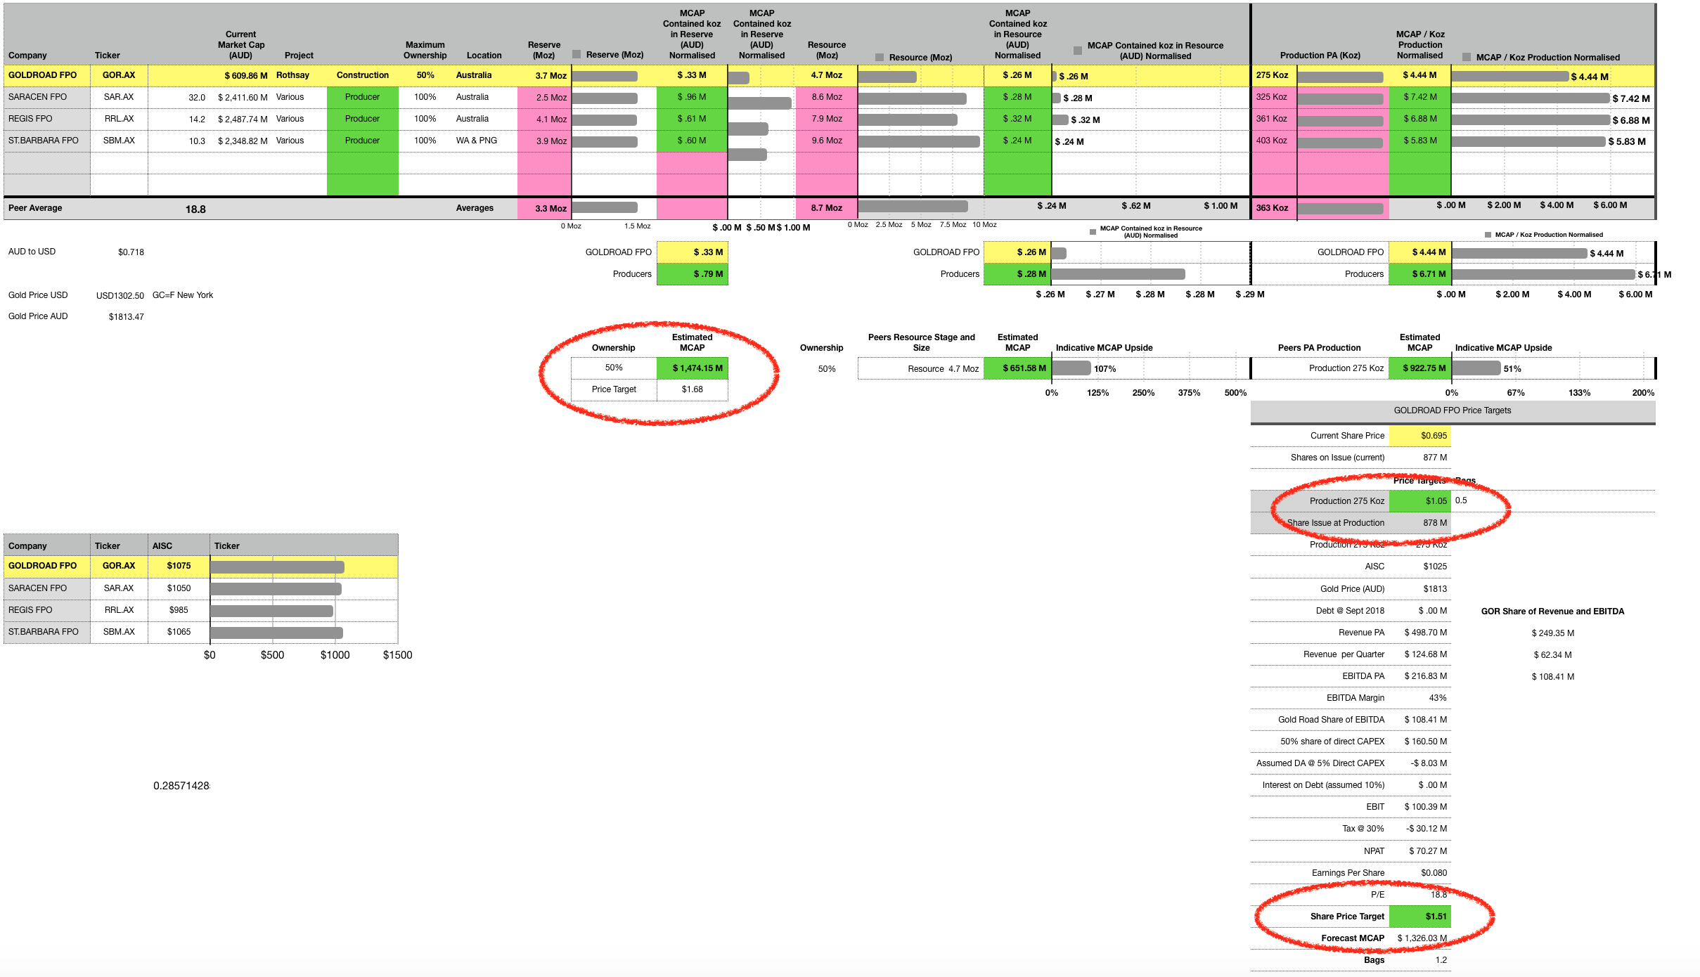Select the Producers $ .79 M cell

[x=692, y=274]
